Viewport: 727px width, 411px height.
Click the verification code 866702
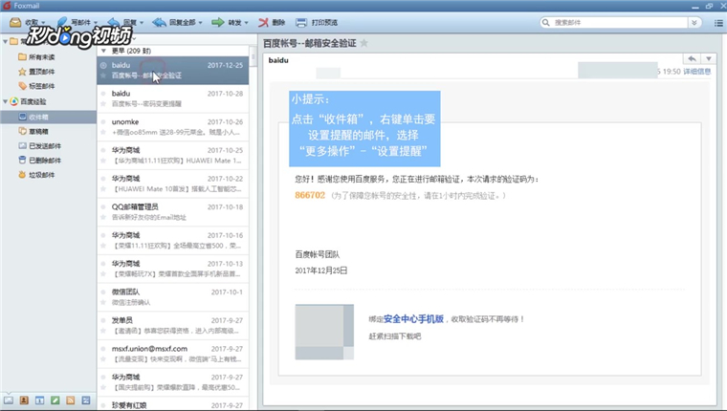pos(310,195)
